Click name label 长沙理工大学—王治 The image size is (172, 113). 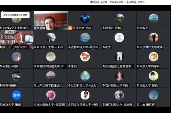pyautogui.click(x=50, y=47)
